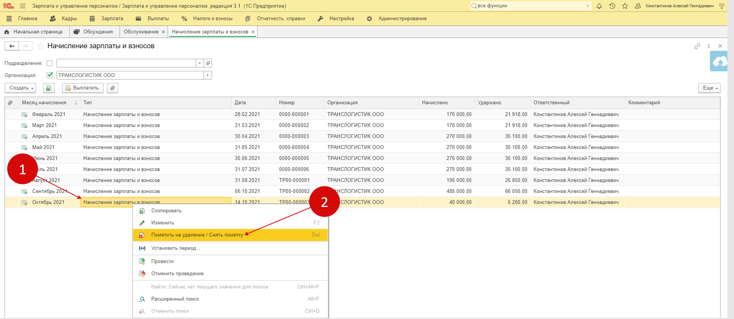Toggle the Подразделение filter checkbox
734x319 pixels.
tap(49, 63)
